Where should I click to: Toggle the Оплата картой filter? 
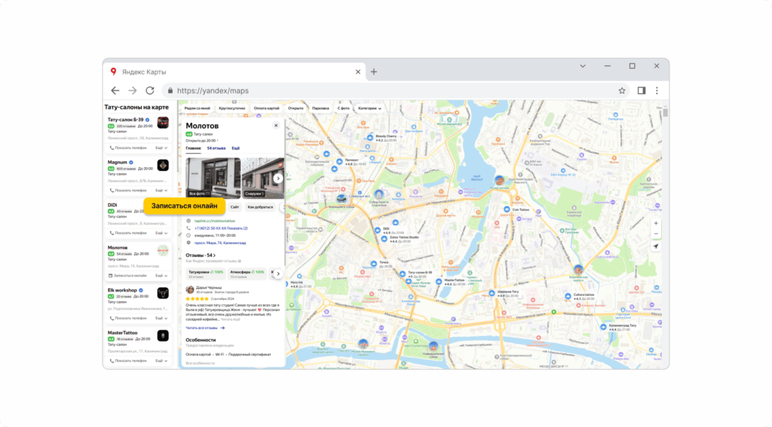[266, 108]
